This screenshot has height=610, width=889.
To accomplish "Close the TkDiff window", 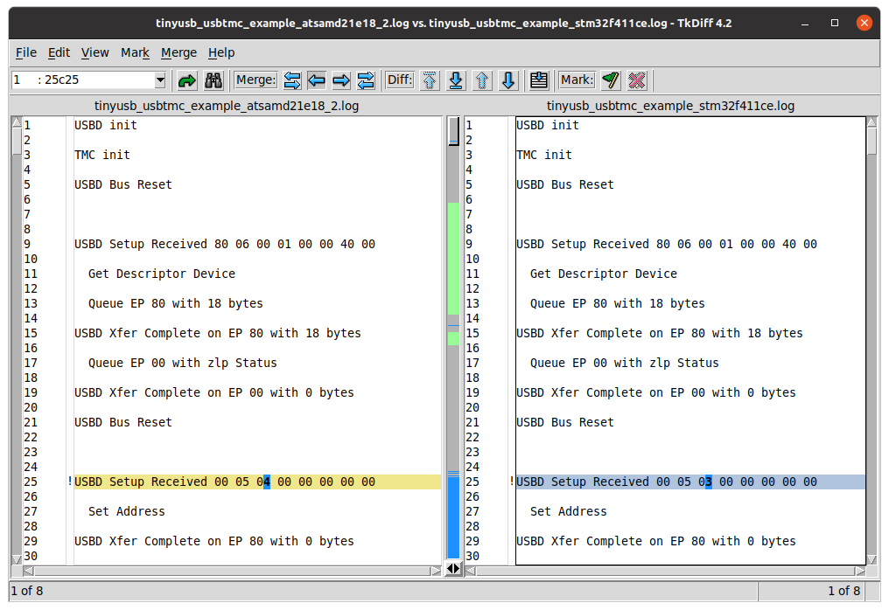I will 864,23.
